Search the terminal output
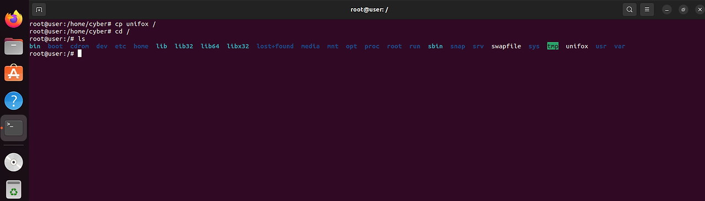Screen dimensions: 705x201 point(630,9)
